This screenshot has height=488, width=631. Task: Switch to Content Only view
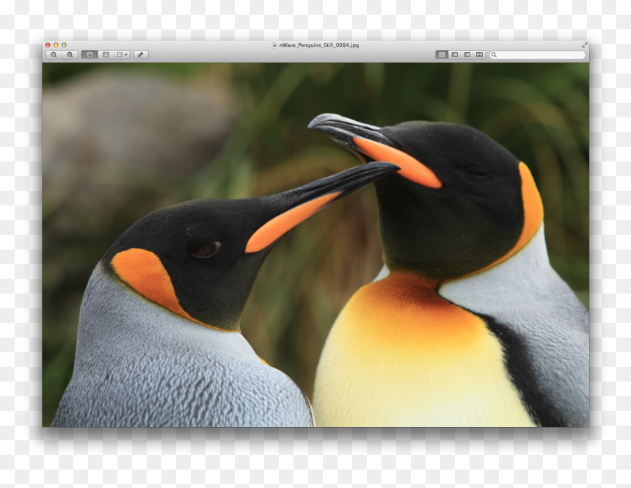(x=442, y=55)
